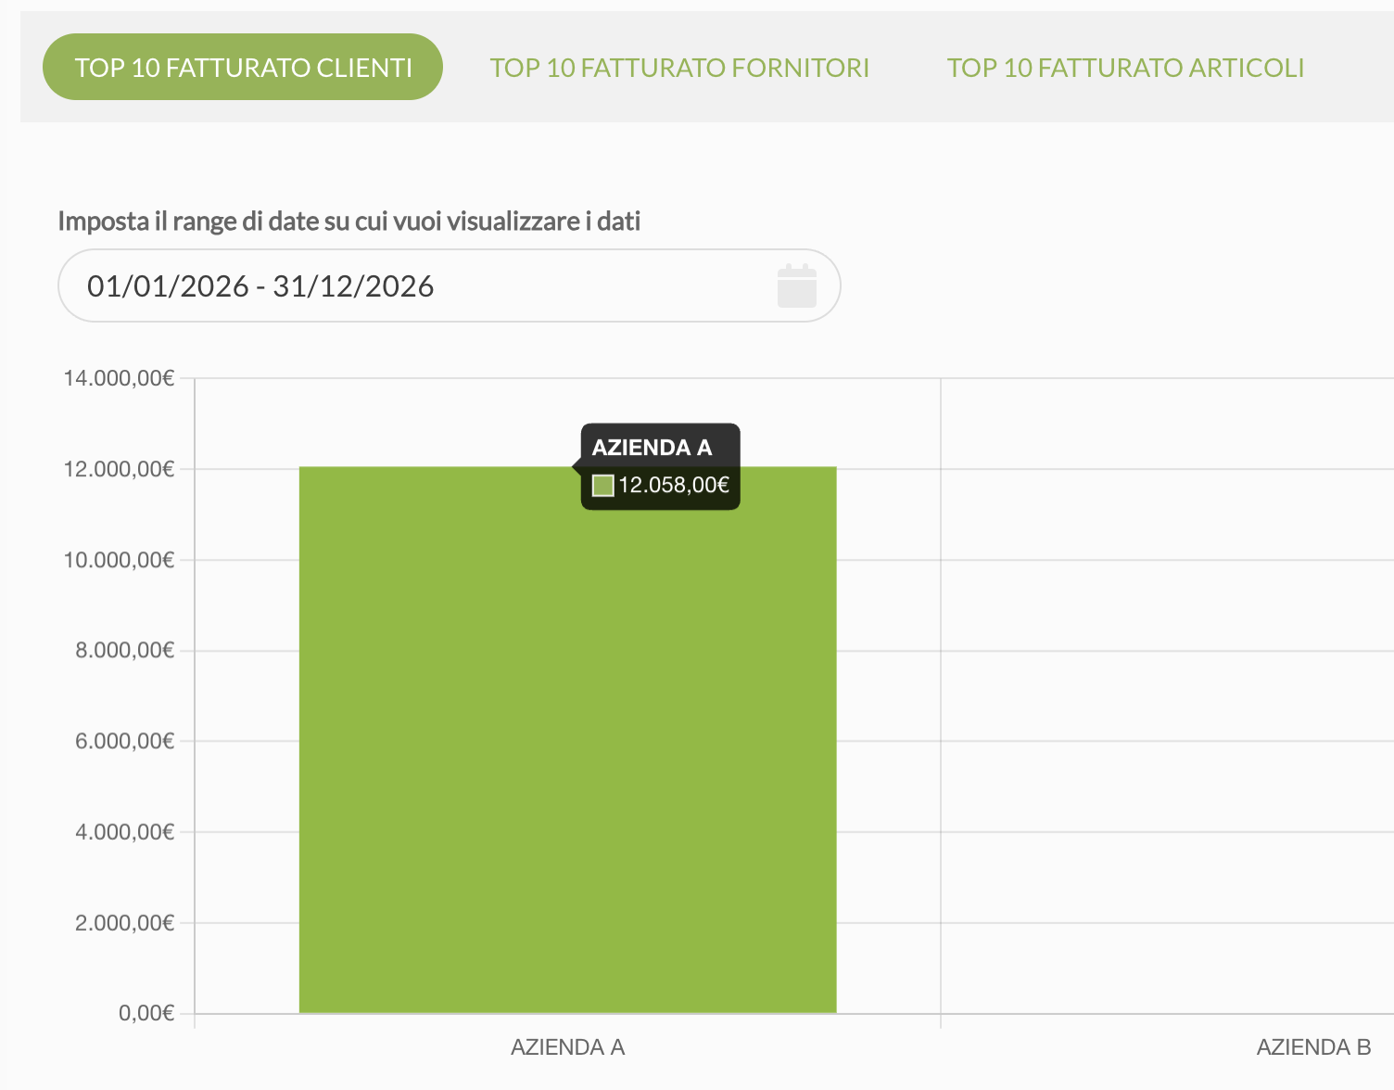Click the date range input field
The width and height of the screenshot is (1394, 1090).
click(449, 285)
